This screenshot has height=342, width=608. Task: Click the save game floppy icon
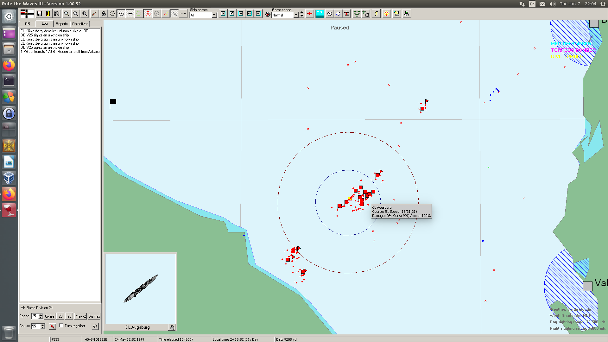[x=40, y=14]
